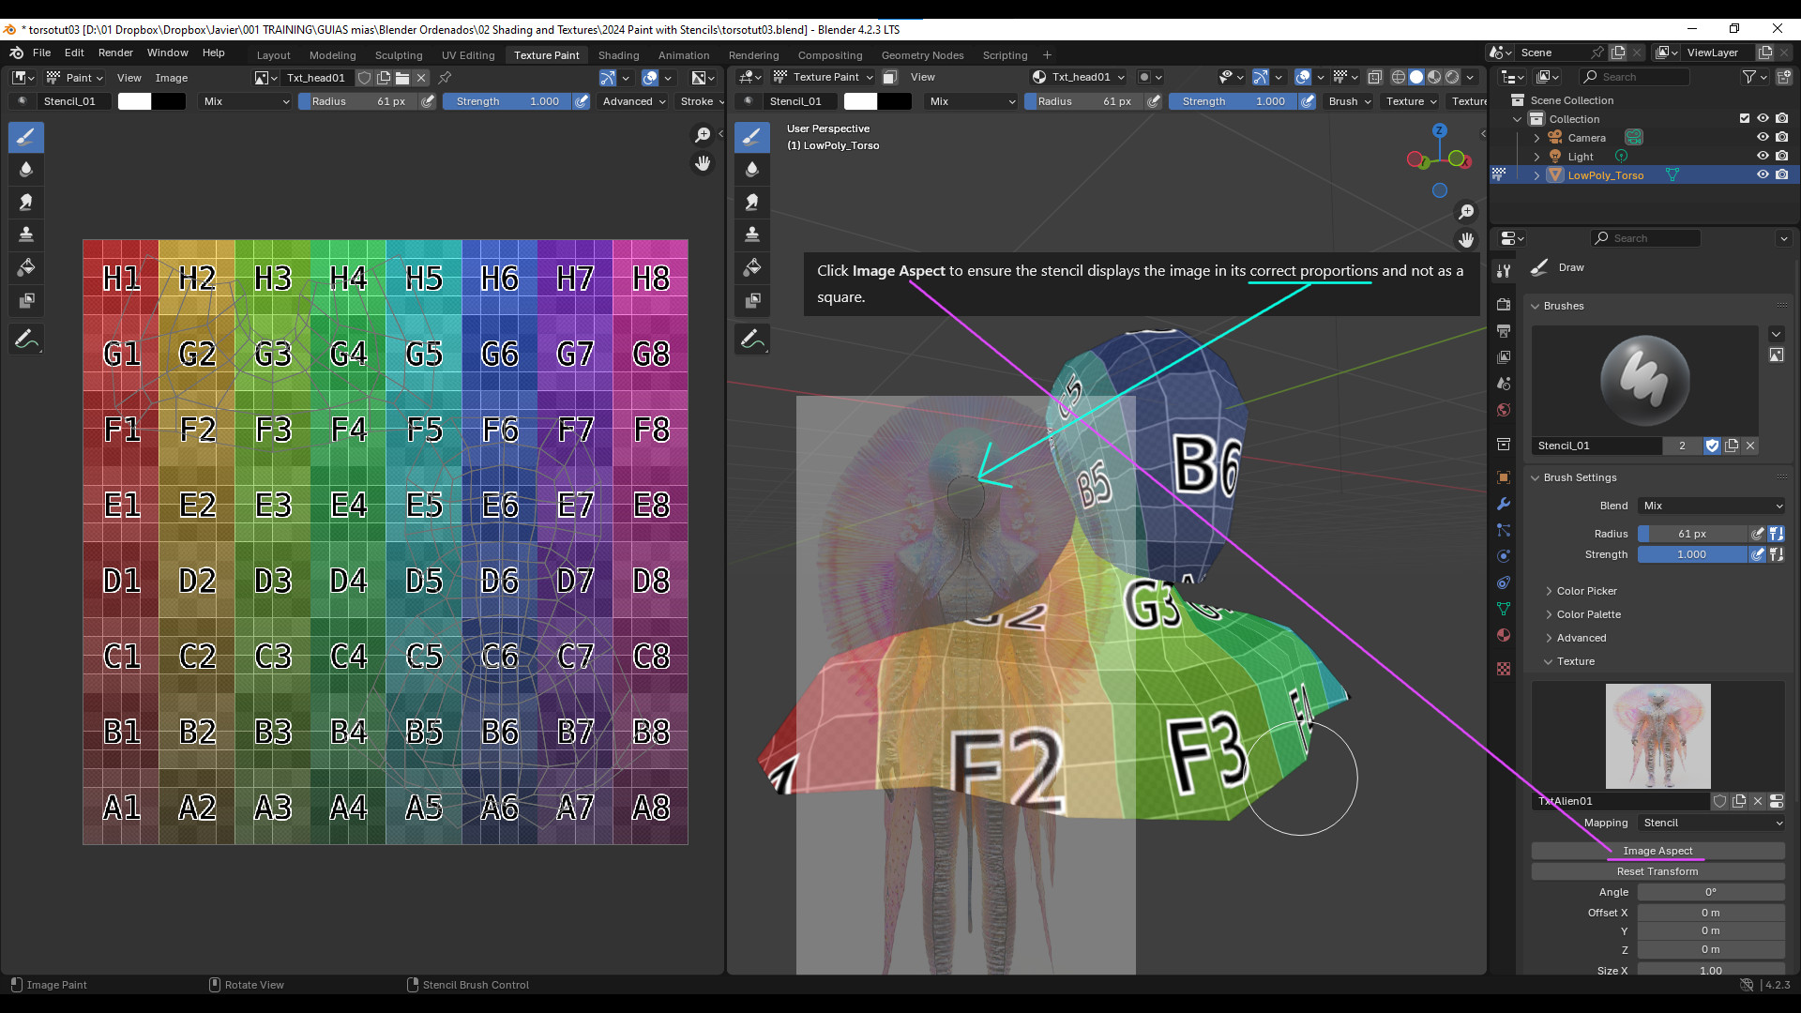1801x1013 pixels.
Task: Open the Object Data properties tab
Action: click(x=1504, y=609)
